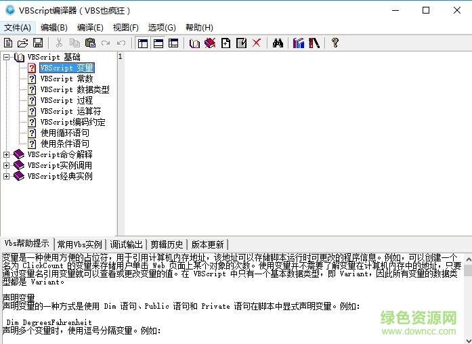
Task: Click the yellow question mark help icon
Action: tap(335, 43)
